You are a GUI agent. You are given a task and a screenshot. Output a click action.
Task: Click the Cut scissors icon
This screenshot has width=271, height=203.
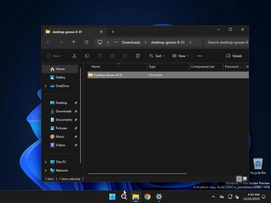74,56
